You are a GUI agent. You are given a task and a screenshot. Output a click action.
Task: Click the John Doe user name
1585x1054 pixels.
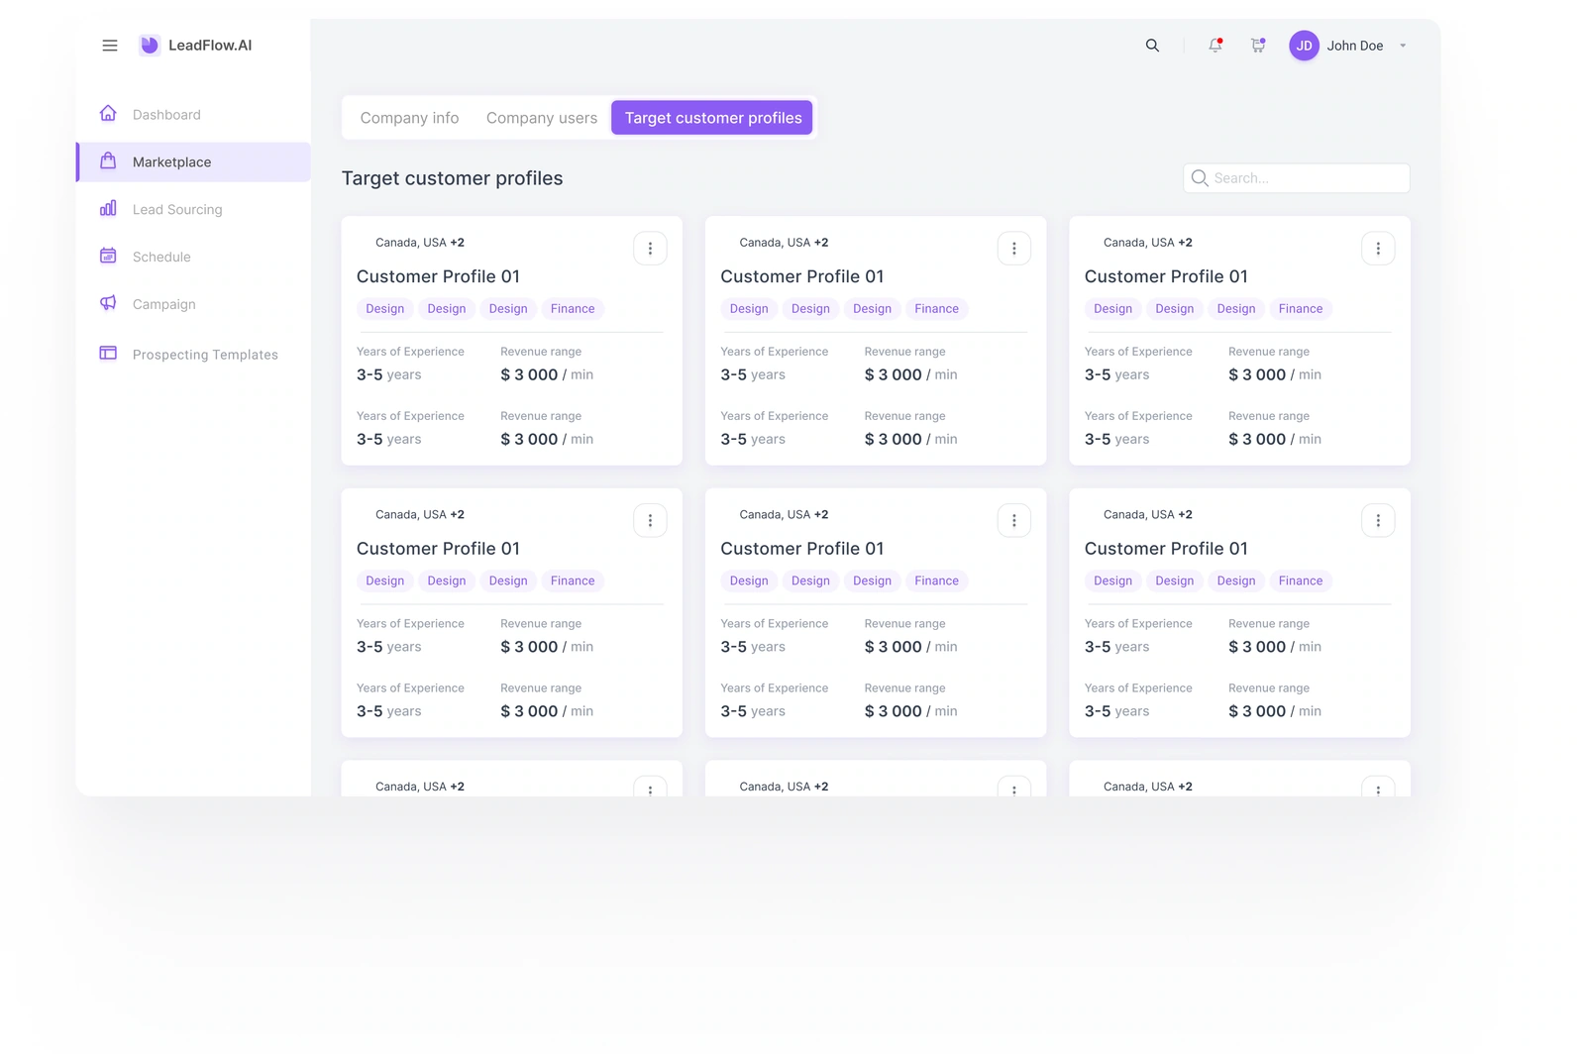[1355, 46]
